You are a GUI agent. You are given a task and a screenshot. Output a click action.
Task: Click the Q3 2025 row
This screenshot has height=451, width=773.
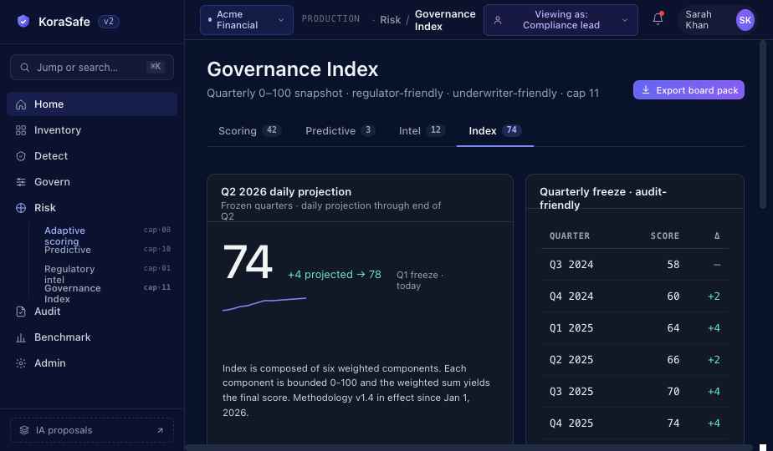[x=635, y=392]
